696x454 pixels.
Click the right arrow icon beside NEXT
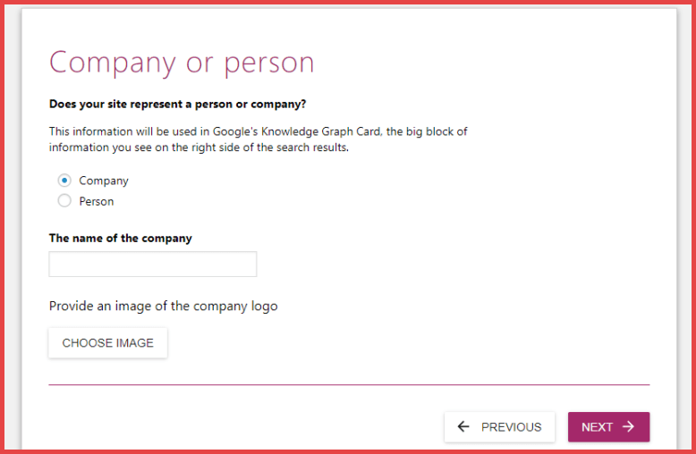click(628, 427)
